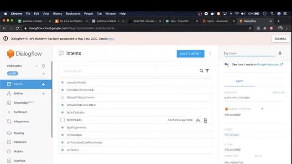The image size is (292, 164).
Task: Open the fazerPedido intent
Action: (74, 120)
